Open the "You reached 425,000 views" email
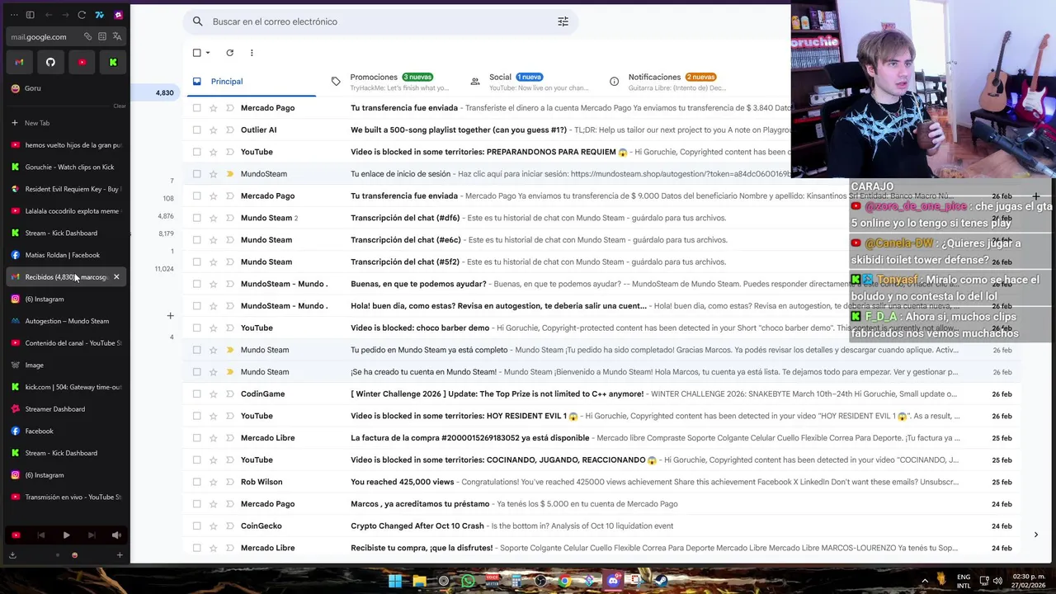 (x=602, y=482)
